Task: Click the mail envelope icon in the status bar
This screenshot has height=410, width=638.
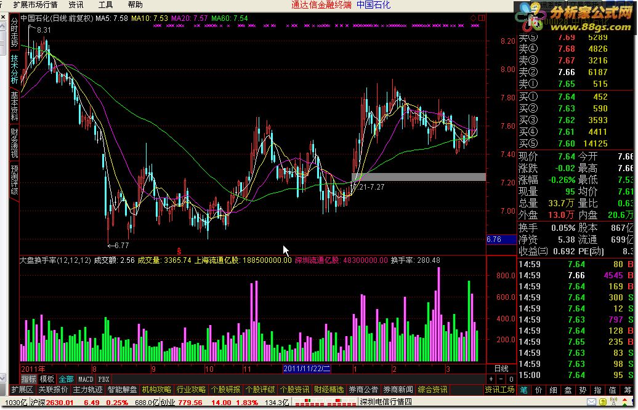Action: pos(591,402)
